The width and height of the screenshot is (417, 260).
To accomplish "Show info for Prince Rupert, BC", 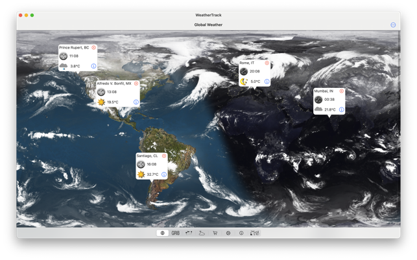I will (93, 66).
